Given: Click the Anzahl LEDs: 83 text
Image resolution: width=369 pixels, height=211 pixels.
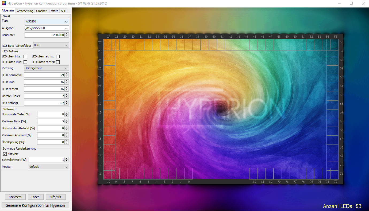Looking at the screenshot, I should (342, 206).
